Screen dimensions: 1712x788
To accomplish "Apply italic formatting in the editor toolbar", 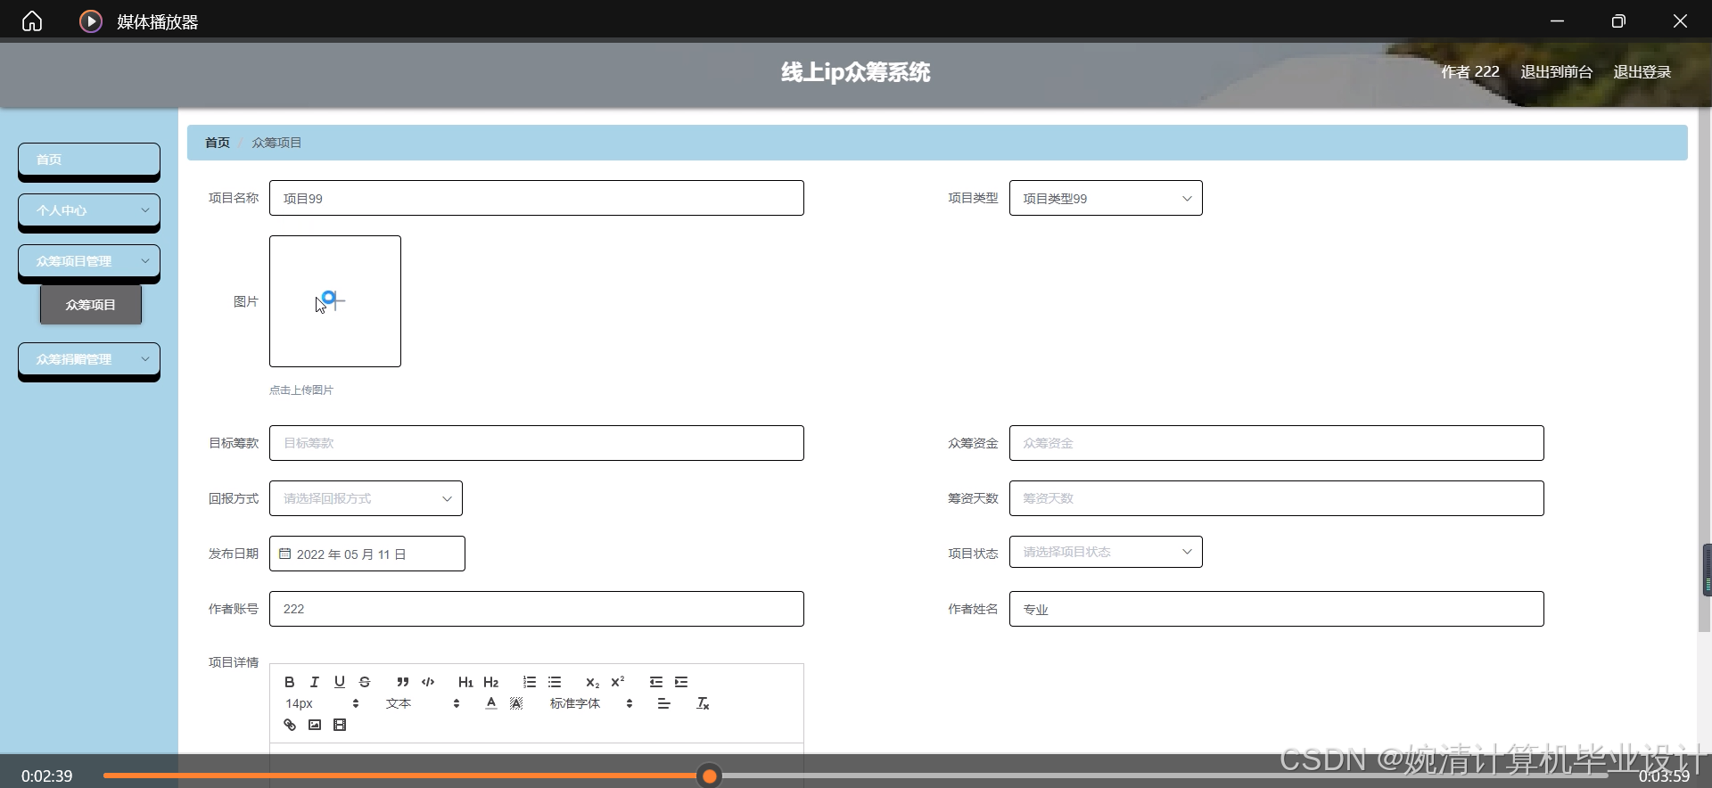I will pos(315,682).
